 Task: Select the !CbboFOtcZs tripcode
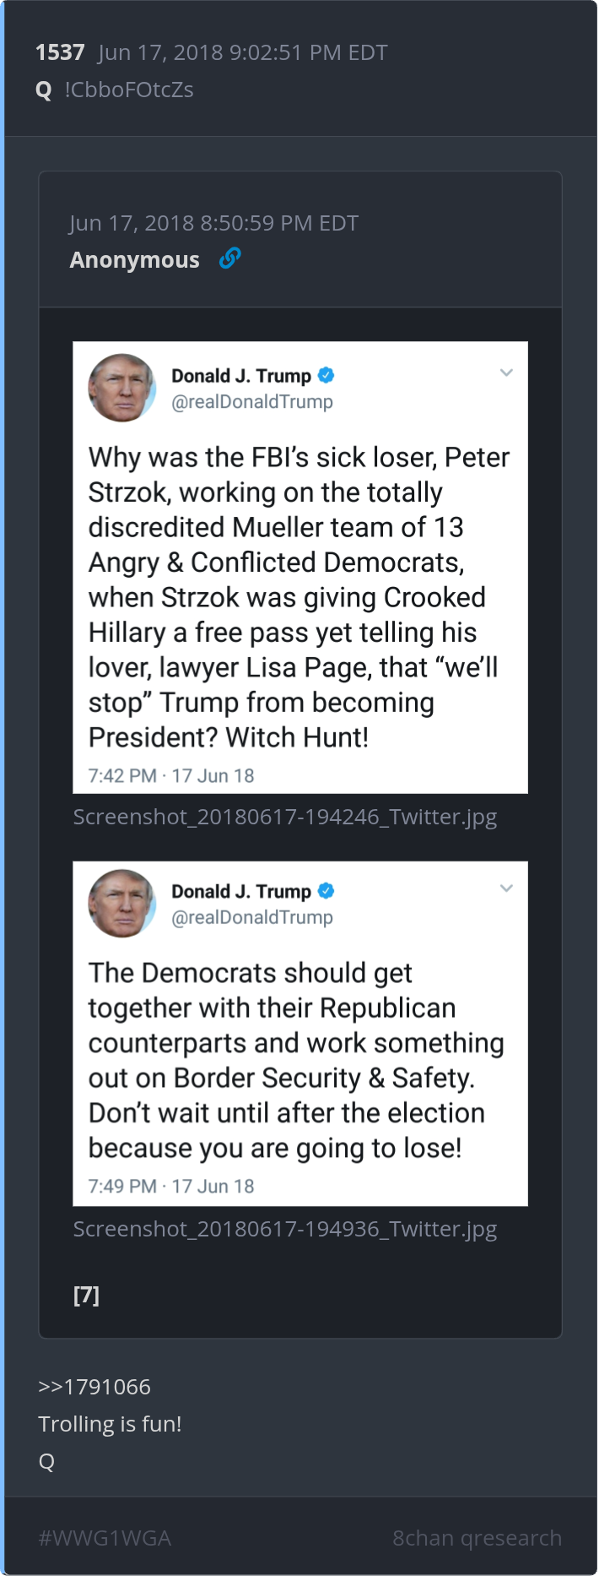129,90
